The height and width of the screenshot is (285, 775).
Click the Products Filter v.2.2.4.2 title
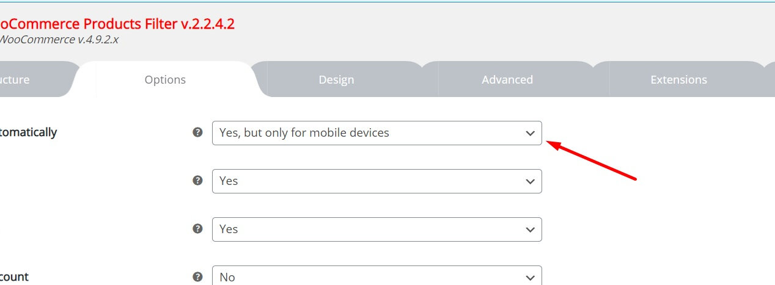(116, 24)
